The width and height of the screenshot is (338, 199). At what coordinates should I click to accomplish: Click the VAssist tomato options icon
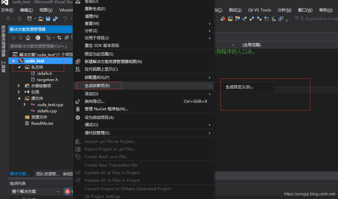coord(223,18)
